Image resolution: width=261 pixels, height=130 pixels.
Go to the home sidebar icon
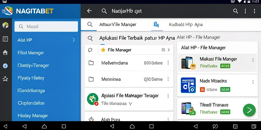(x=5, y=53)
